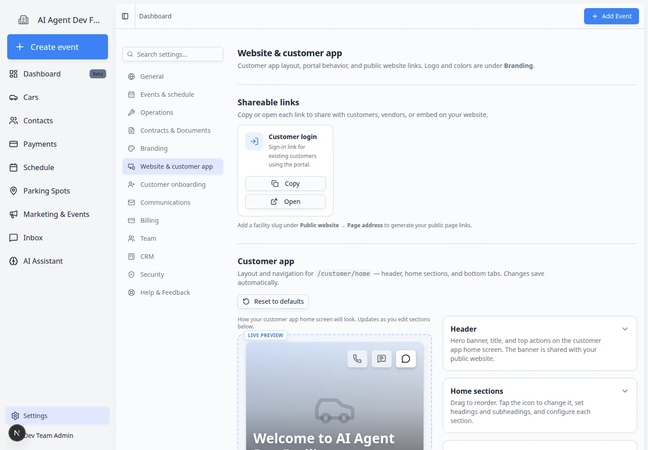This screenshot has width=648, height=450.
Task: Click Reset to defaults
Action: [273, 301]
